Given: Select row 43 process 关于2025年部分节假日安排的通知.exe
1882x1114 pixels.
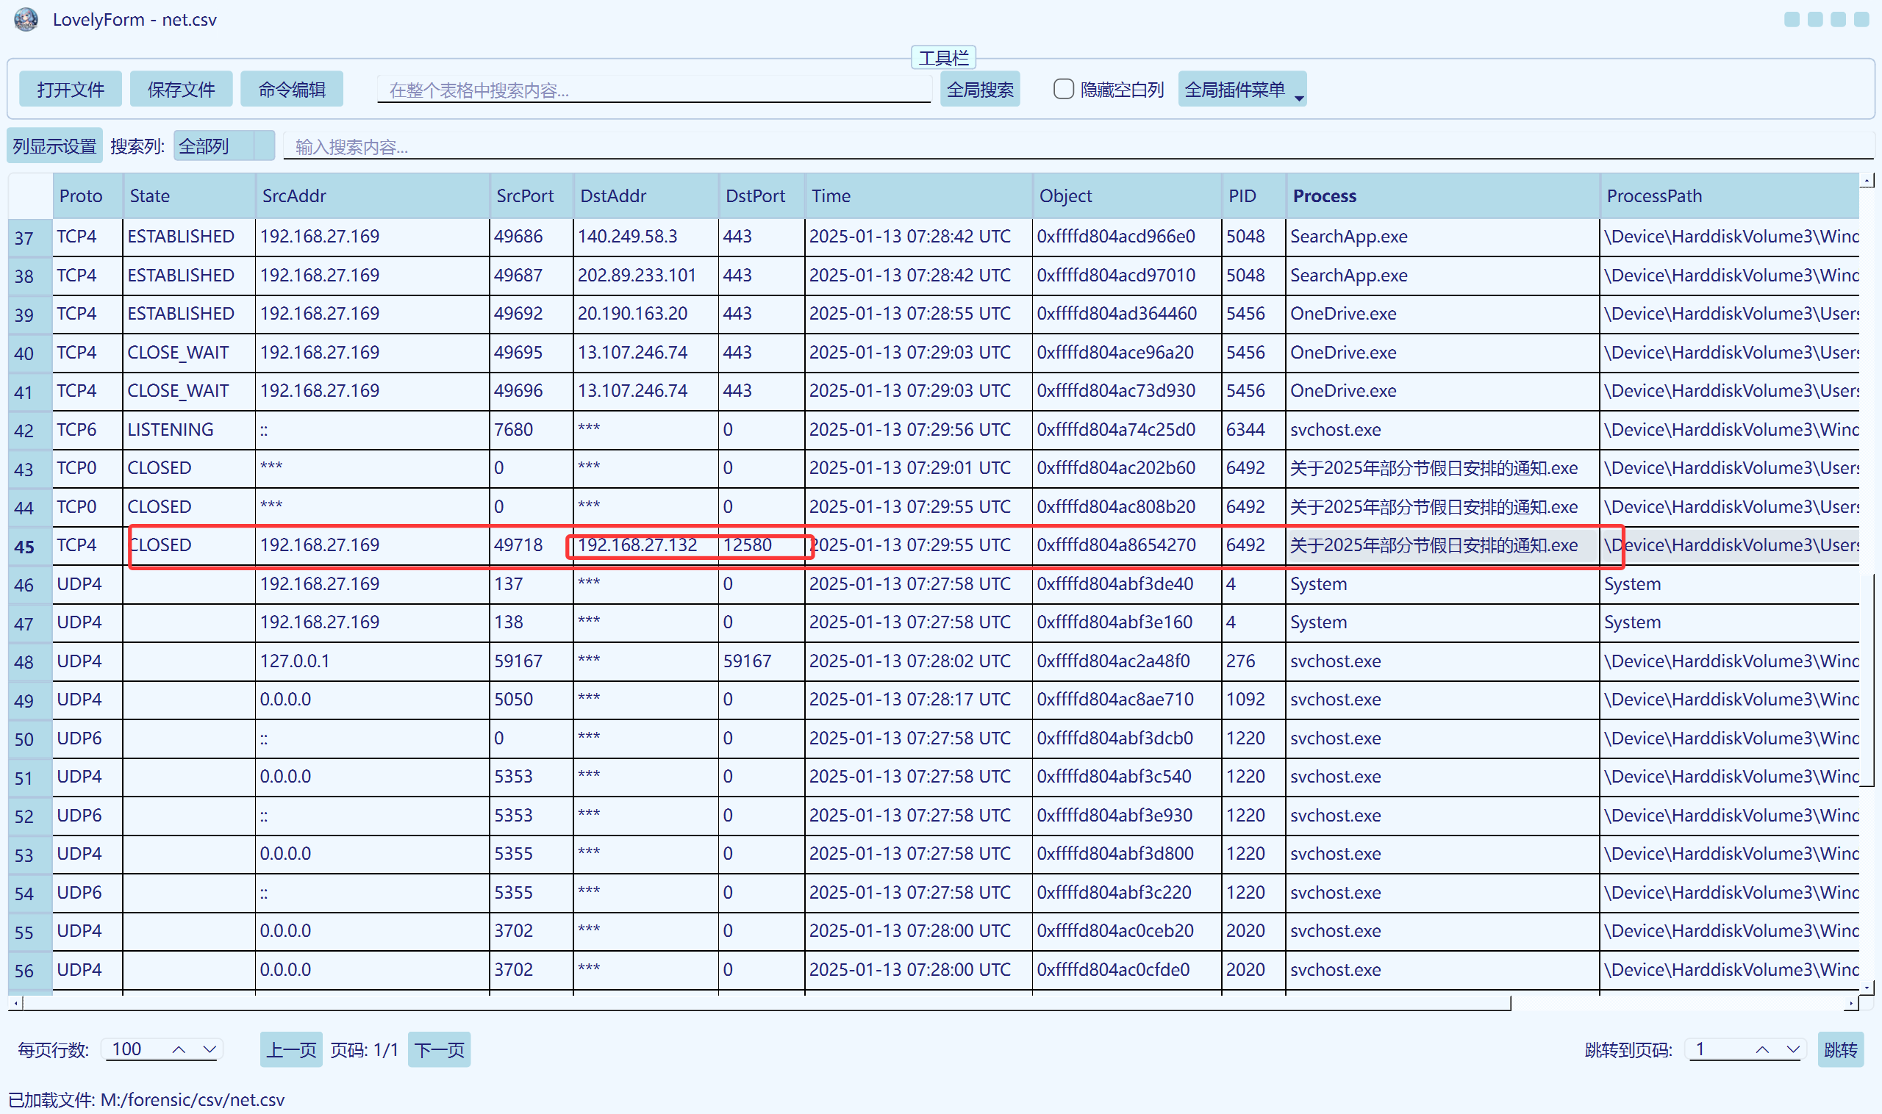Looking at the screenshot, I should pyautogui.click(x=1442, y=468).
